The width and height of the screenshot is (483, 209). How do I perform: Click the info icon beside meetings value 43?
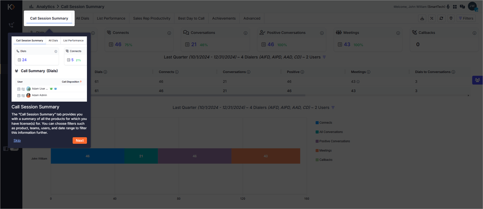[x=358, y=82]
